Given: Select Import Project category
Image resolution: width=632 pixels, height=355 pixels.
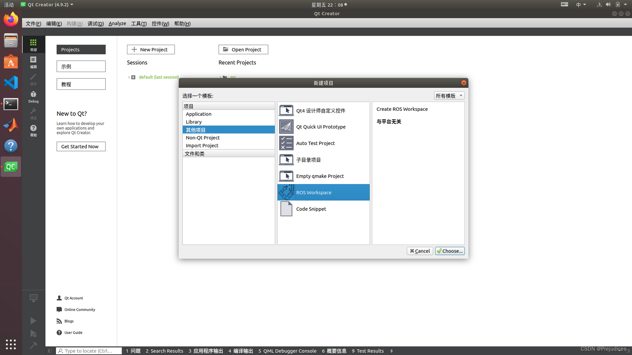Looking at the screenshot, I should tap(229, 145).
